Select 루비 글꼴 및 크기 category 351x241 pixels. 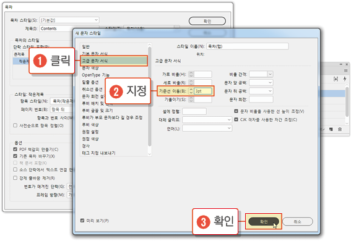coord(97,111)
